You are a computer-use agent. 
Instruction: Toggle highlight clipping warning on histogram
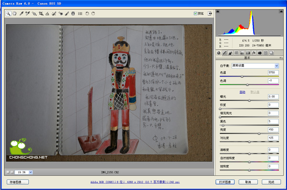pos(281,11)
